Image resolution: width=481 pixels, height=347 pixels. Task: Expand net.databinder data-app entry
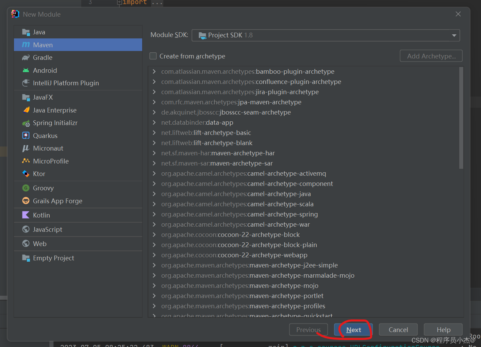coord(154,122)
